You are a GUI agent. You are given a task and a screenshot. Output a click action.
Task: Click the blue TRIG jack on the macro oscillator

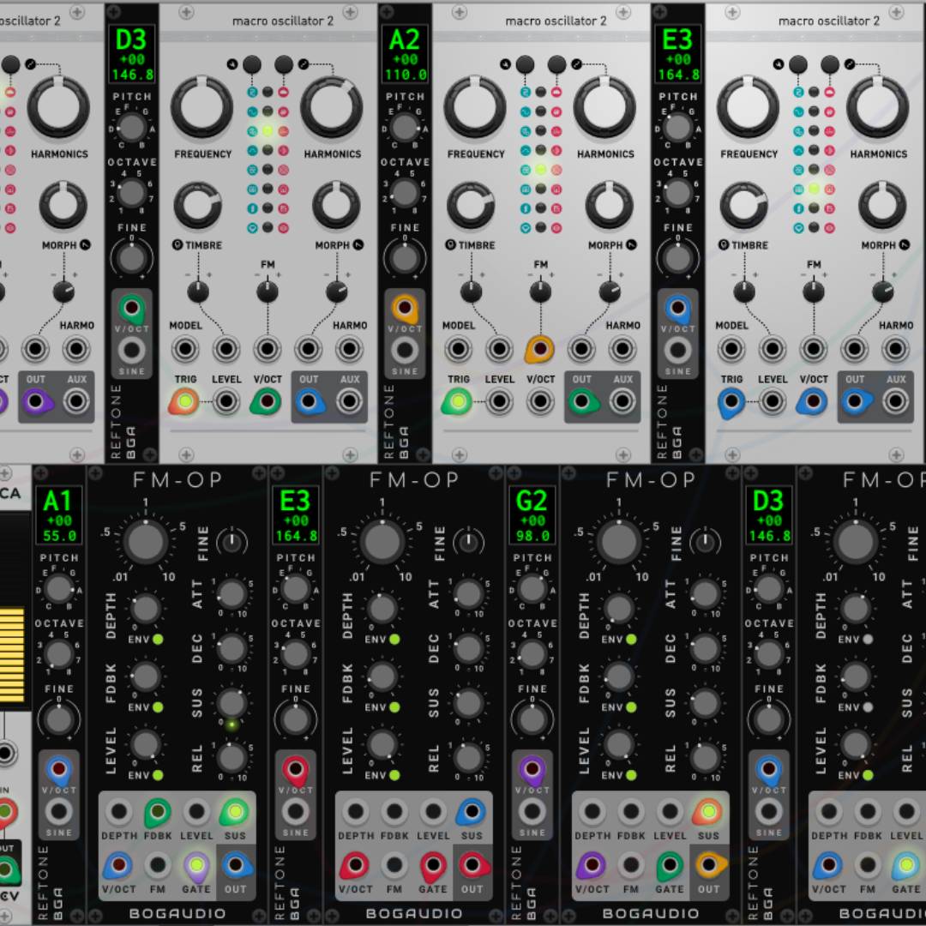coord(731,401)
